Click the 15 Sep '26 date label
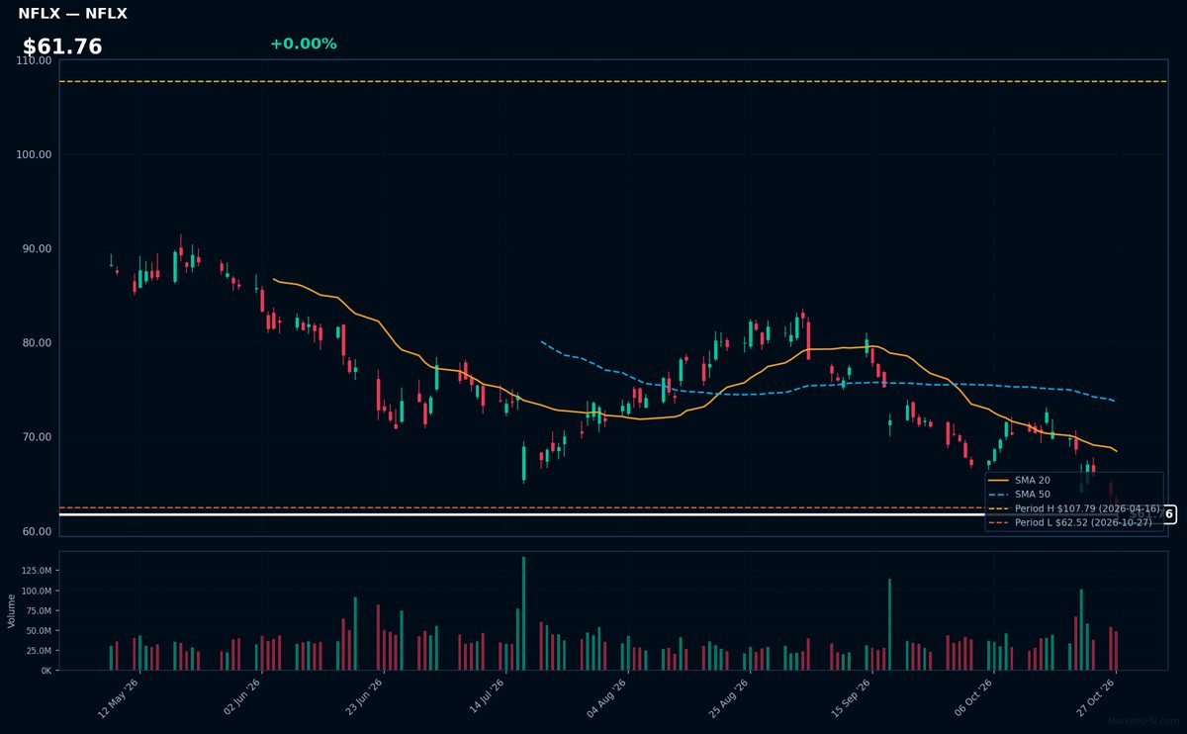Viewport: 1187px width, 734px height. pos(852,698)
